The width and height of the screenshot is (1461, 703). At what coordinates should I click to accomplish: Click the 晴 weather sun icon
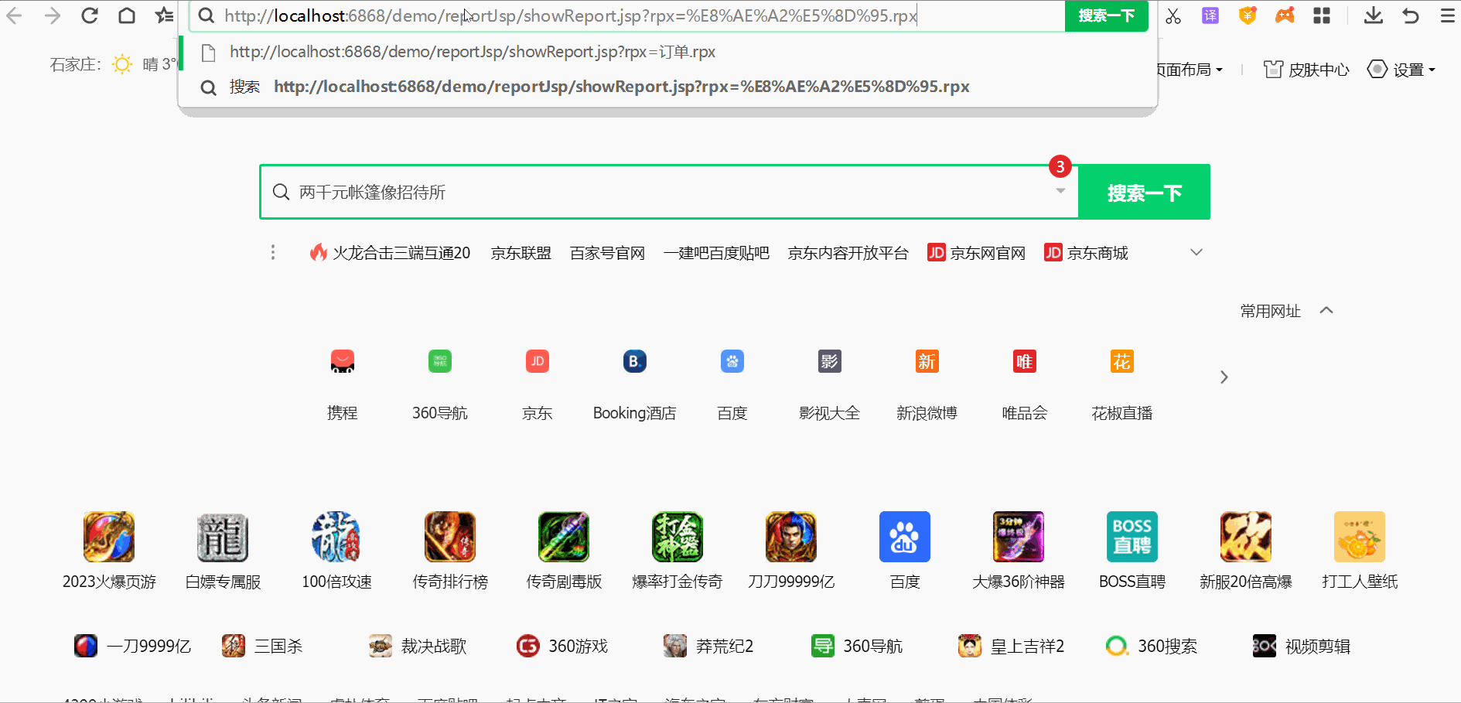pos(122,64)
